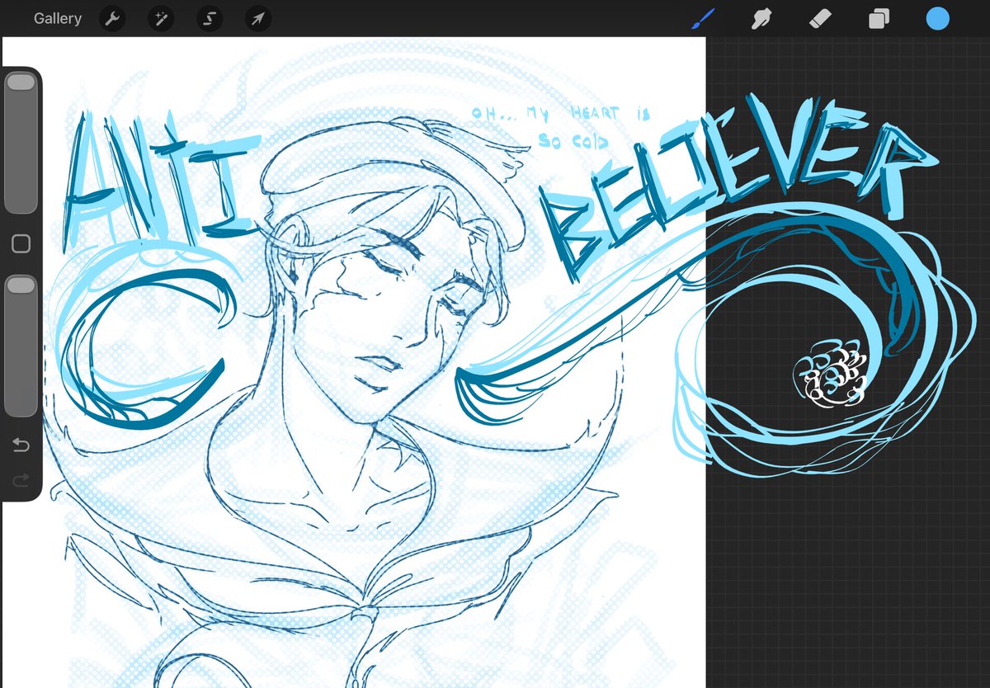Viewport: 990px width, 688px height.
Task: Select the Smudge tool
Action: [x=761, y=18]
